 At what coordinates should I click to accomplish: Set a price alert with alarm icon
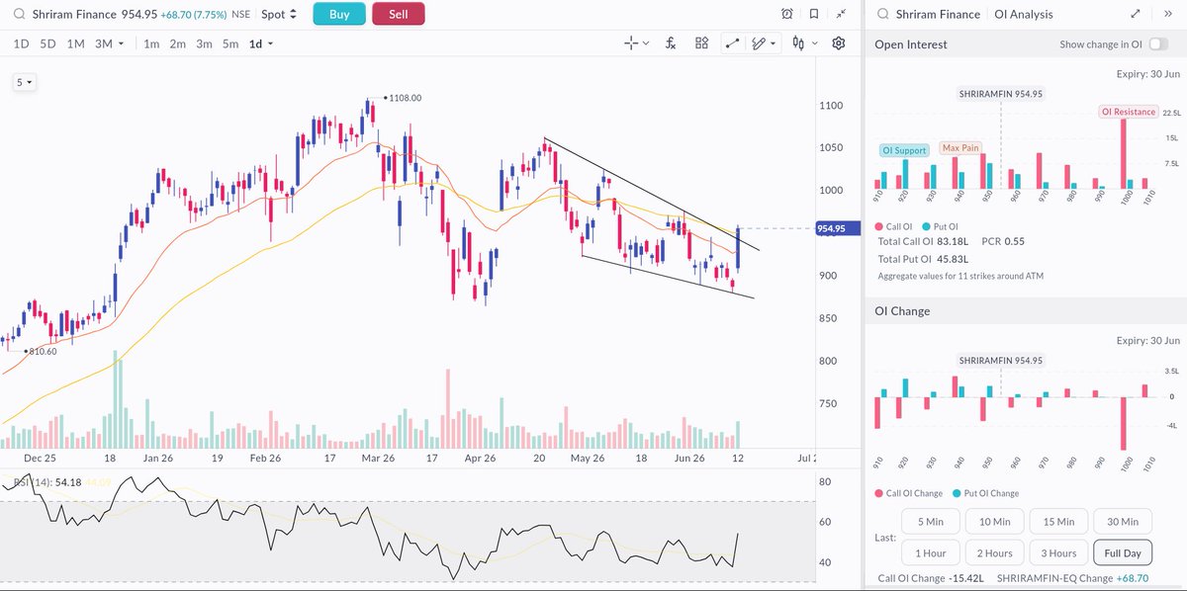[786, 14]
